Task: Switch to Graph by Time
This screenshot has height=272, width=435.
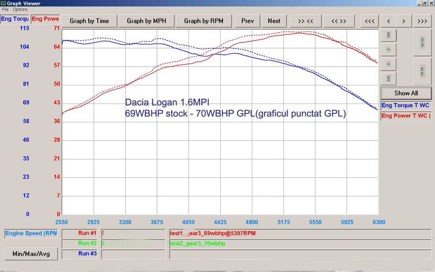Action: [89, 21]
